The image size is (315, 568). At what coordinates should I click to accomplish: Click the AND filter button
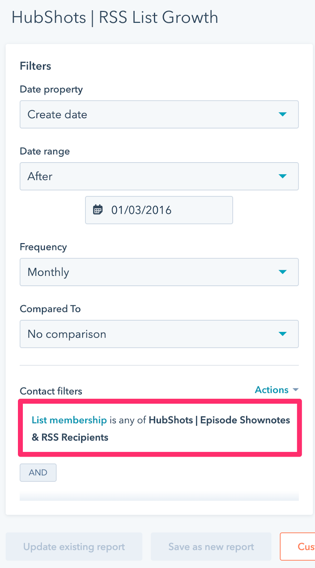tap(38, 473)
